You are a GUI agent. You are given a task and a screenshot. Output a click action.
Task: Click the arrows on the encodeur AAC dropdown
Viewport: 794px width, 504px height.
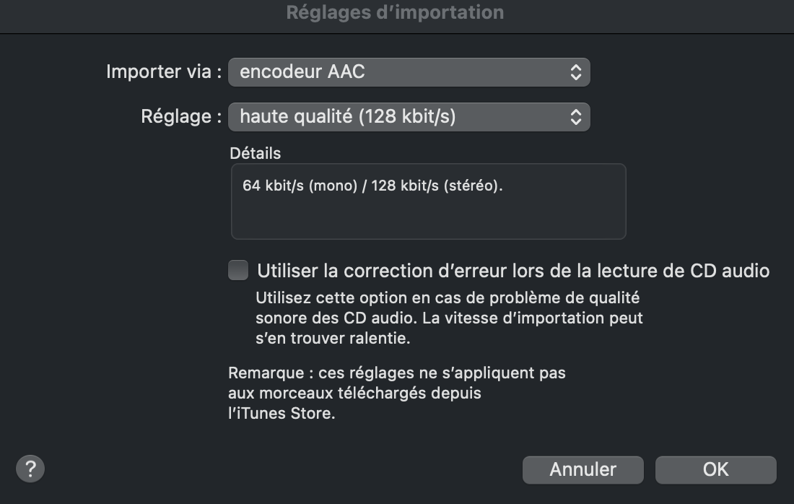(x=575, y=72)
